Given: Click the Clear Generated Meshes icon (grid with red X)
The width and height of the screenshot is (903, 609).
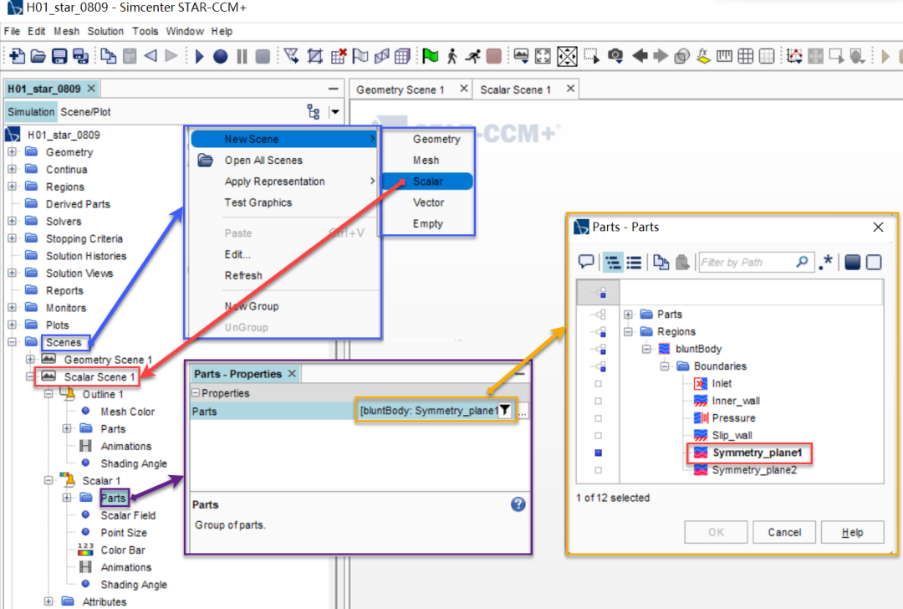Looking at the screenshot, I should [339, 56].
